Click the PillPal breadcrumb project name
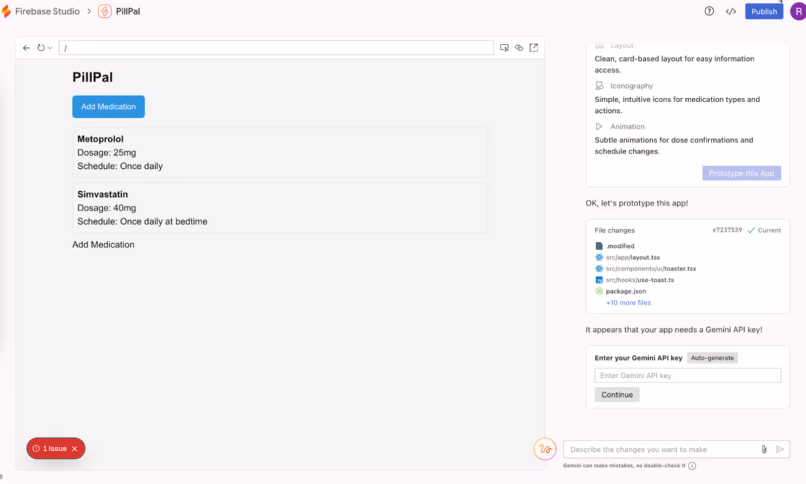 coord(128,11)
